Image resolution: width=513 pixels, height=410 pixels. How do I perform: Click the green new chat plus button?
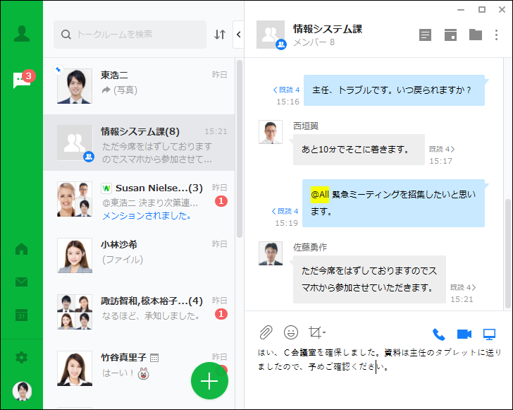click(x=209, y=380)
